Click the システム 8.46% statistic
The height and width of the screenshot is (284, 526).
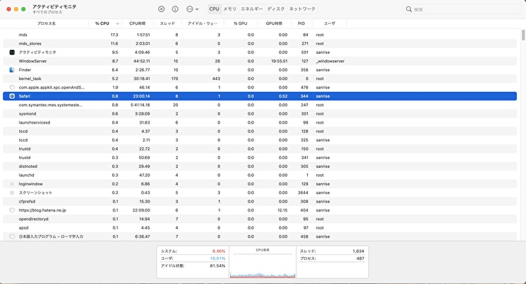(193, 251)
